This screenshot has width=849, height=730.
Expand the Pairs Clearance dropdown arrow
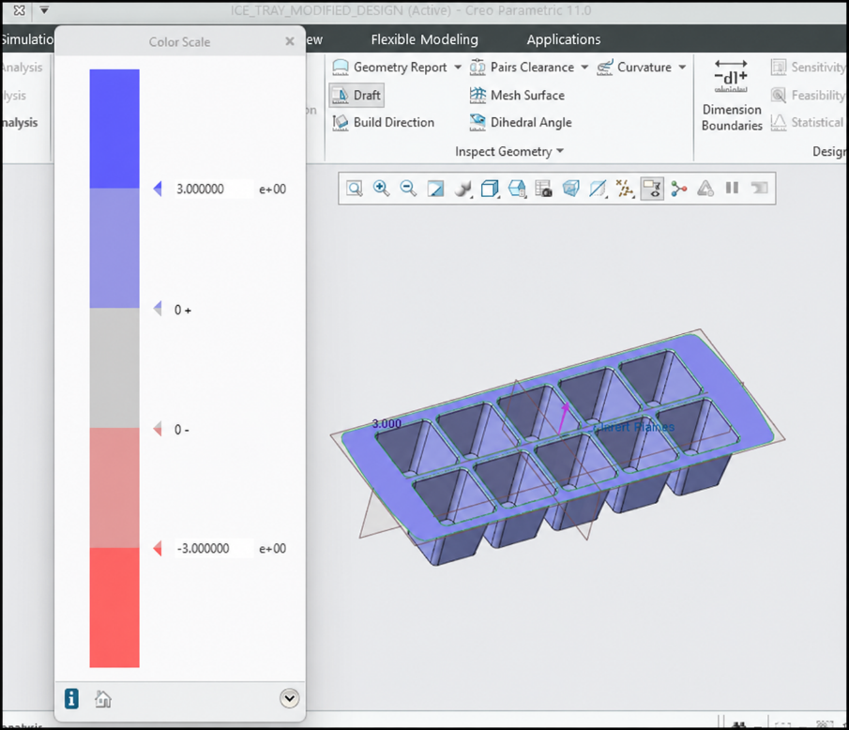tap(584, 68)
